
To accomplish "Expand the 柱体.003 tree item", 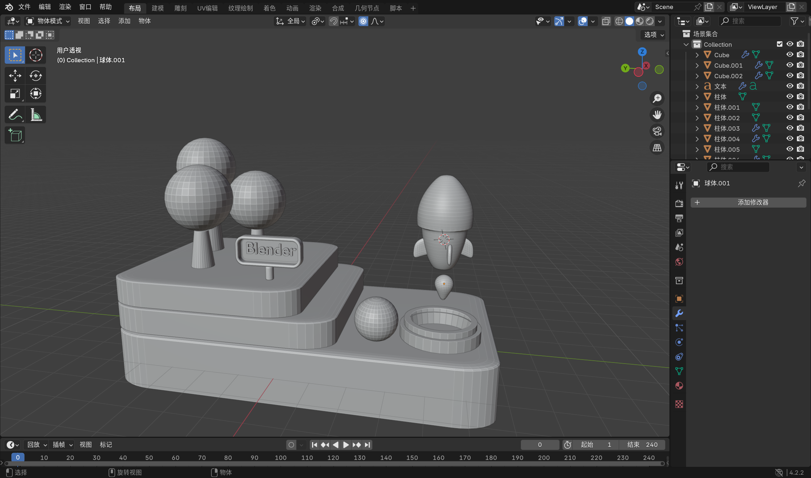I will [697, 128].
